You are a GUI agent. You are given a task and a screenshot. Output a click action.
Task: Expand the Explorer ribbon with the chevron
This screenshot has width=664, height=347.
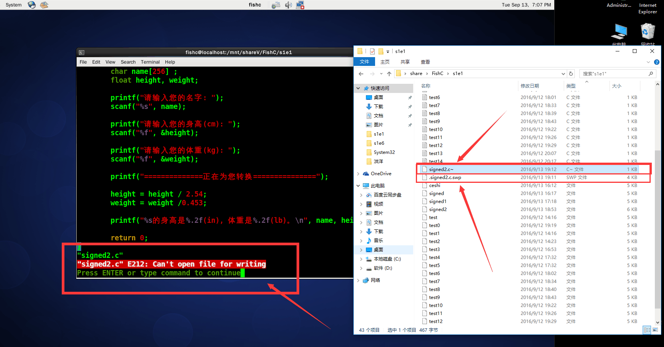coord(648,62)
